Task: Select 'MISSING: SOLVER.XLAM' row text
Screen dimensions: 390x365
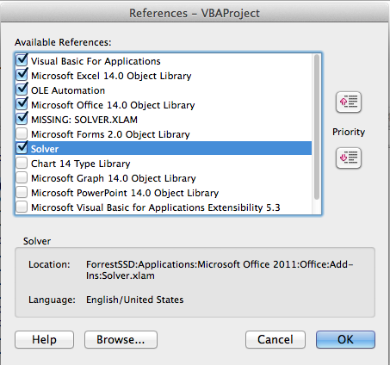Action: pyautogui.click(x=84, y=120)
